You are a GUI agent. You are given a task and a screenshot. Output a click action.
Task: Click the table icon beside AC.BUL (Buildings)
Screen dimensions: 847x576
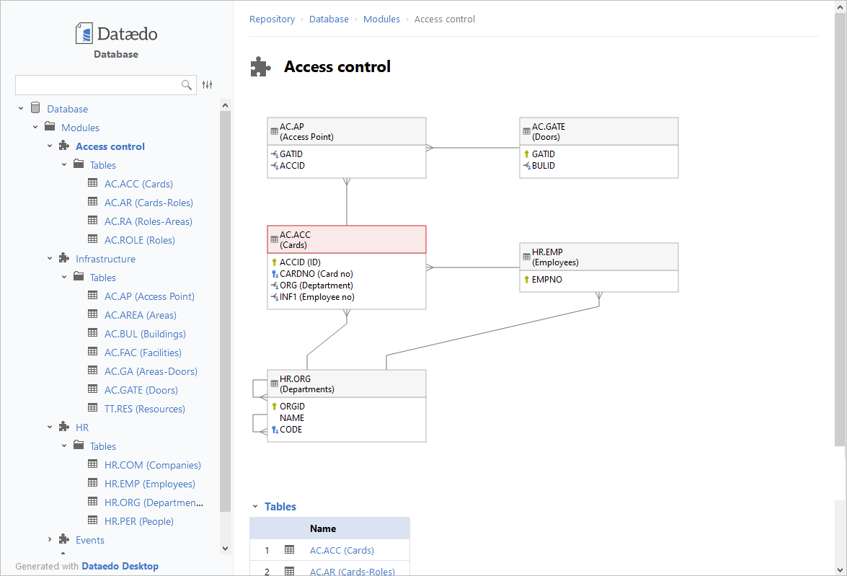(92, 334)
